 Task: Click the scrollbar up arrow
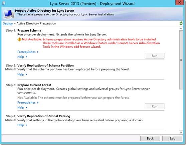tap(181, 28)
